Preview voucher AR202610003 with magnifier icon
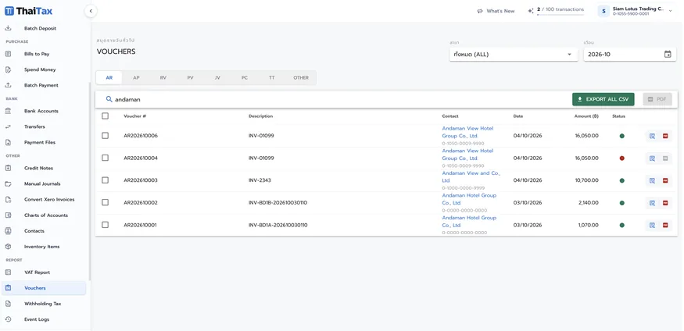Screen dimensions: 684x331 tap(652, 180)
